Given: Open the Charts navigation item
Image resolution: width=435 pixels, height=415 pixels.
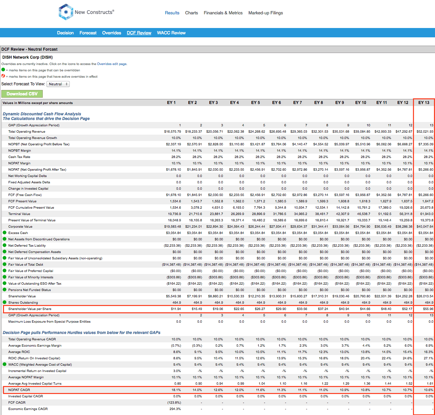Looking at the screenshot, I should 192,13.
